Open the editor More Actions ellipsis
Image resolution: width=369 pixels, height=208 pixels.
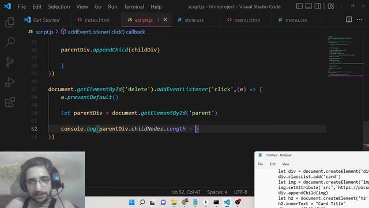[359, 20]
